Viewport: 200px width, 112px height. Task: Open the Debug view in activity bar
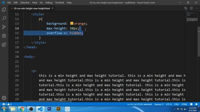[4, 36]
